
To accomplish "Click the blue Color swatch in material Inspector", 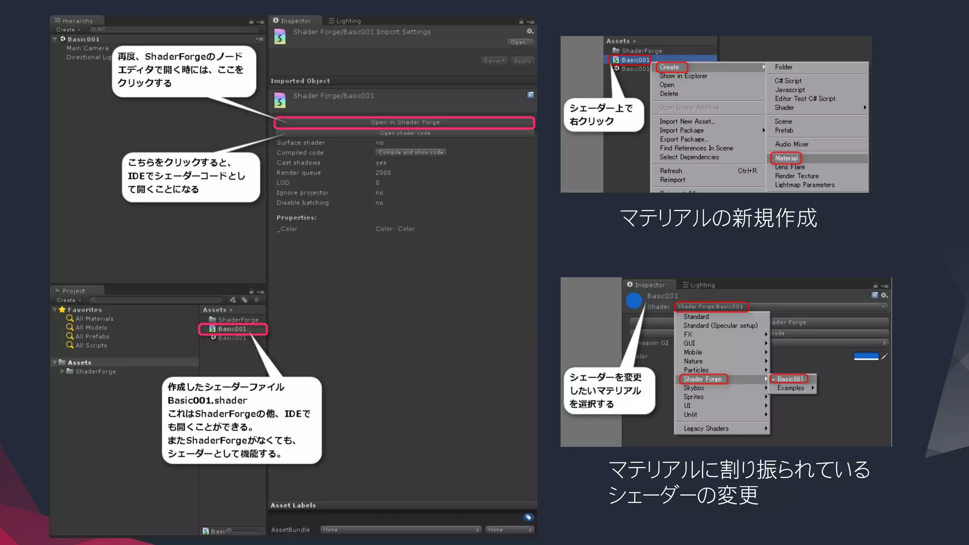I will (866, 356).
